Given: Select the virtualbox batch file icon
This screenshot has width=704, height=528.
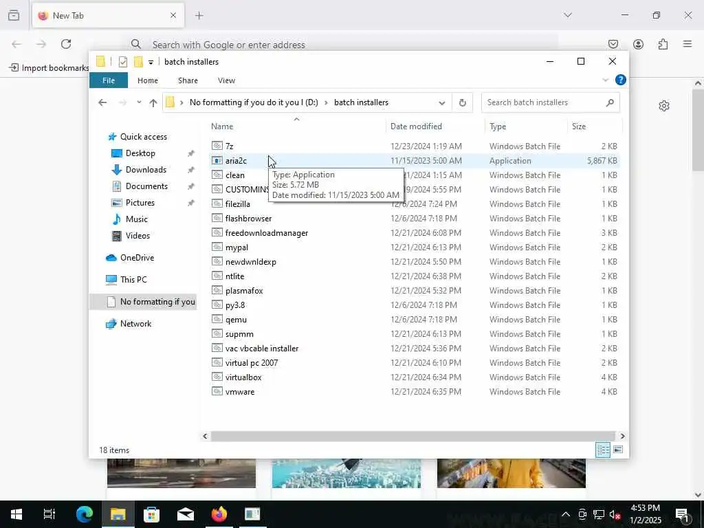Looking at the screenshot, I should [217, 377].
